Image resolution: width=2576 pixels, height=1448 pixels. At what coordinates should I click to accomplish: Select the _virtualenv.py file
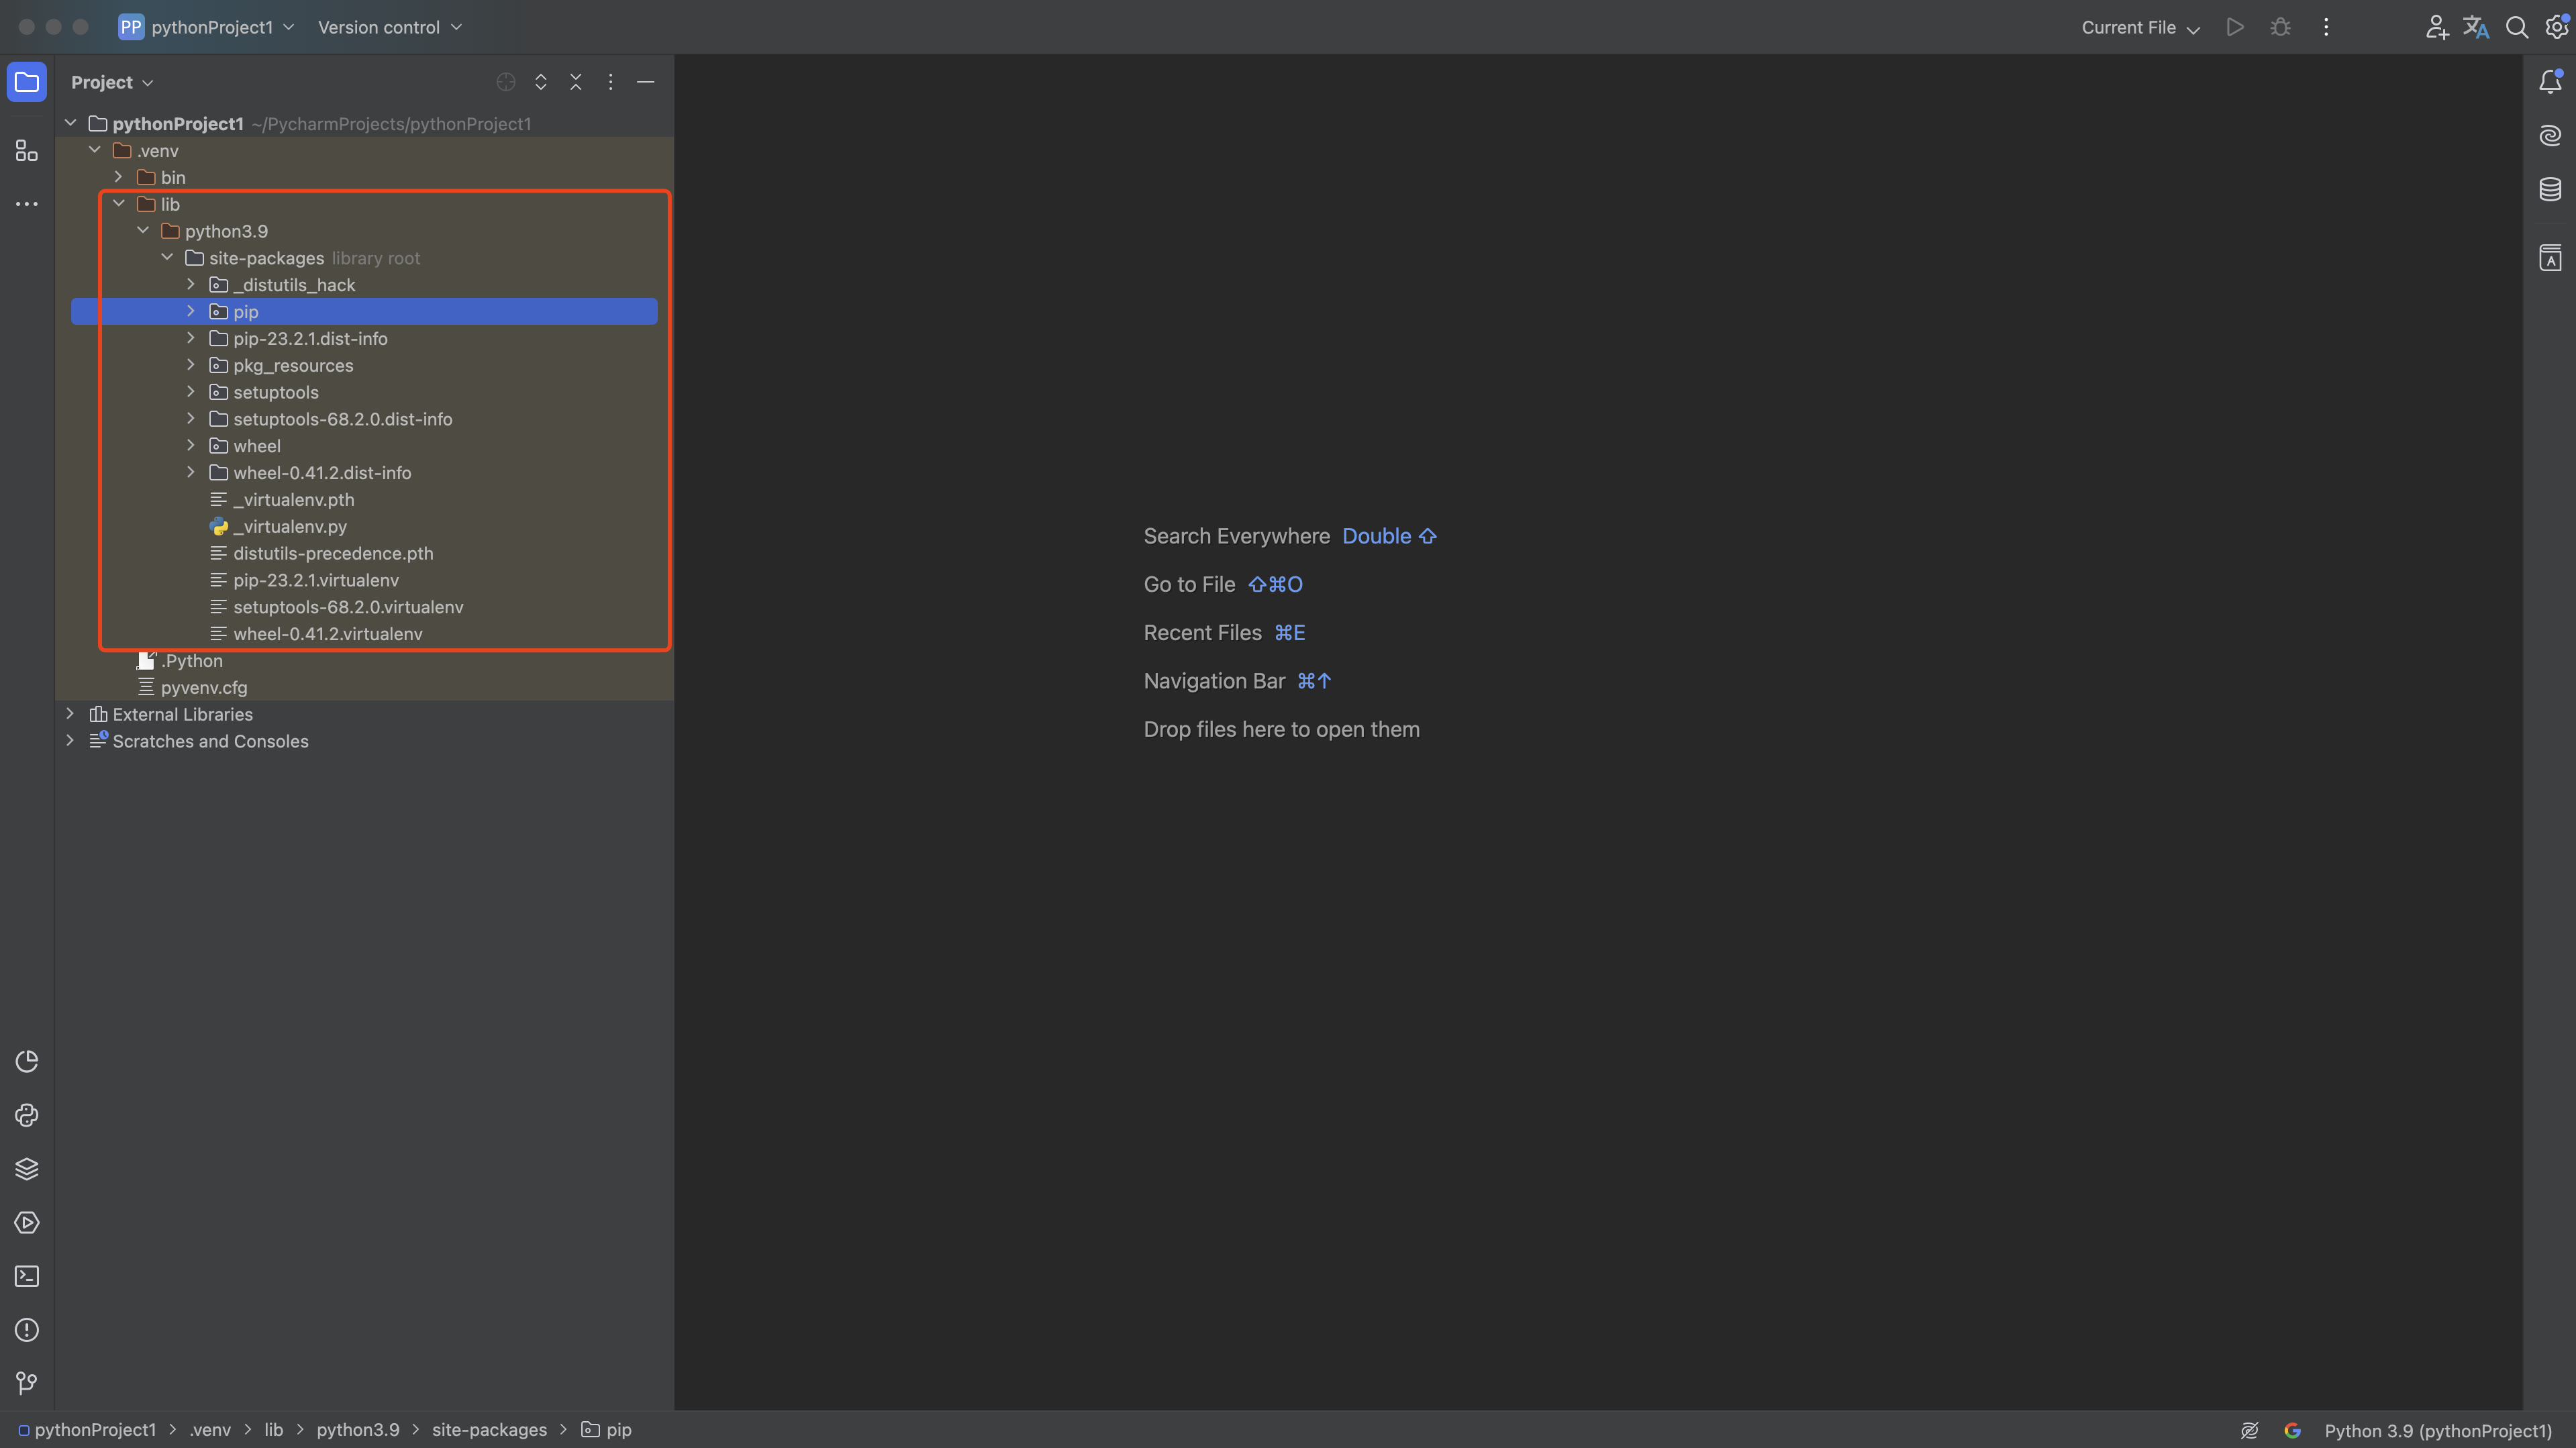tap(289, 526)
